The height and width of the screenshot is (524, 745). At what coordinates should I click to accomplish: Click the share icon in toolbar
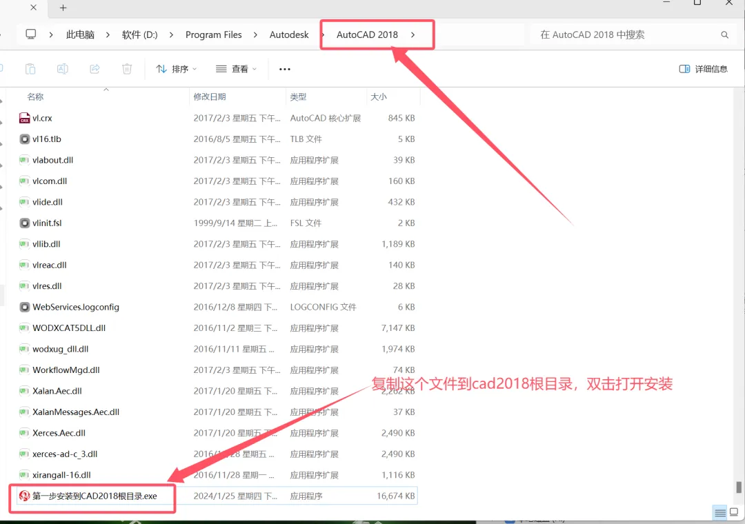[x=95, y=69]
